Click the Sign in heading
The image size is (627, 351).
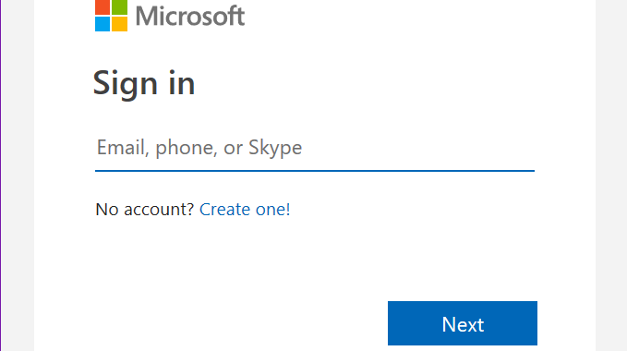pos(144,83)
